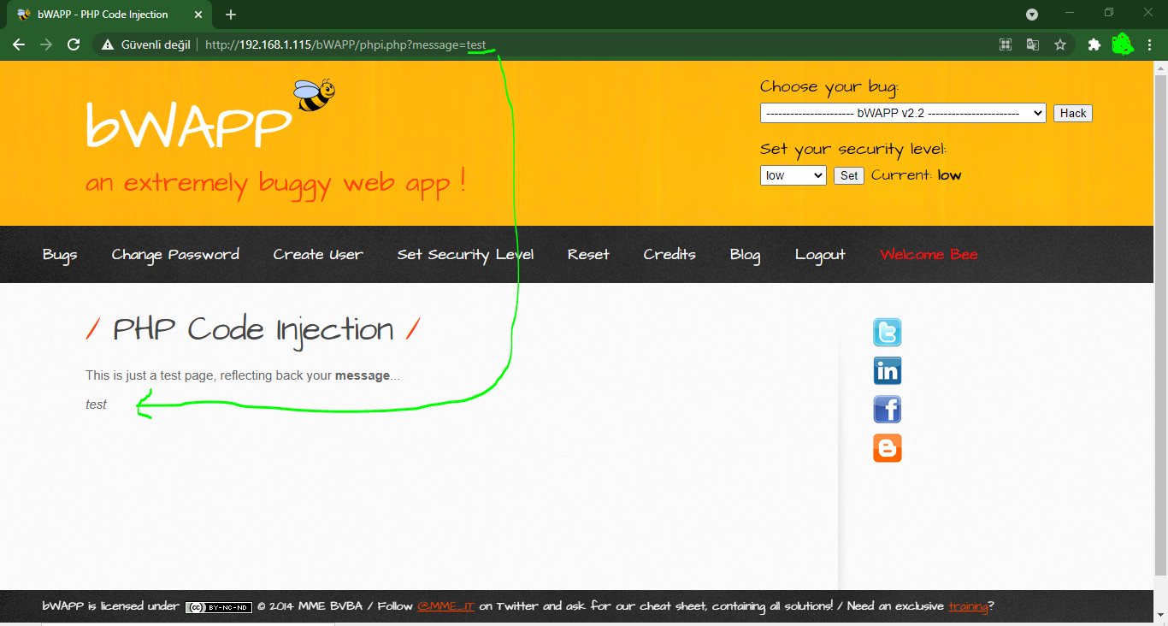Viewport: 1168px width, 626px height.
Task: Open the Chrome three-dot menu
Action: coord(1150,44)
